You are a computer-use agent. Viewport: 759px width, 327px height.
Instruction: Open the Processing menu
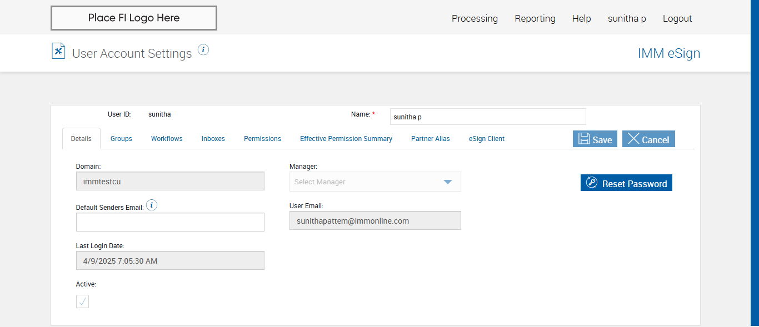coord(475,18)
